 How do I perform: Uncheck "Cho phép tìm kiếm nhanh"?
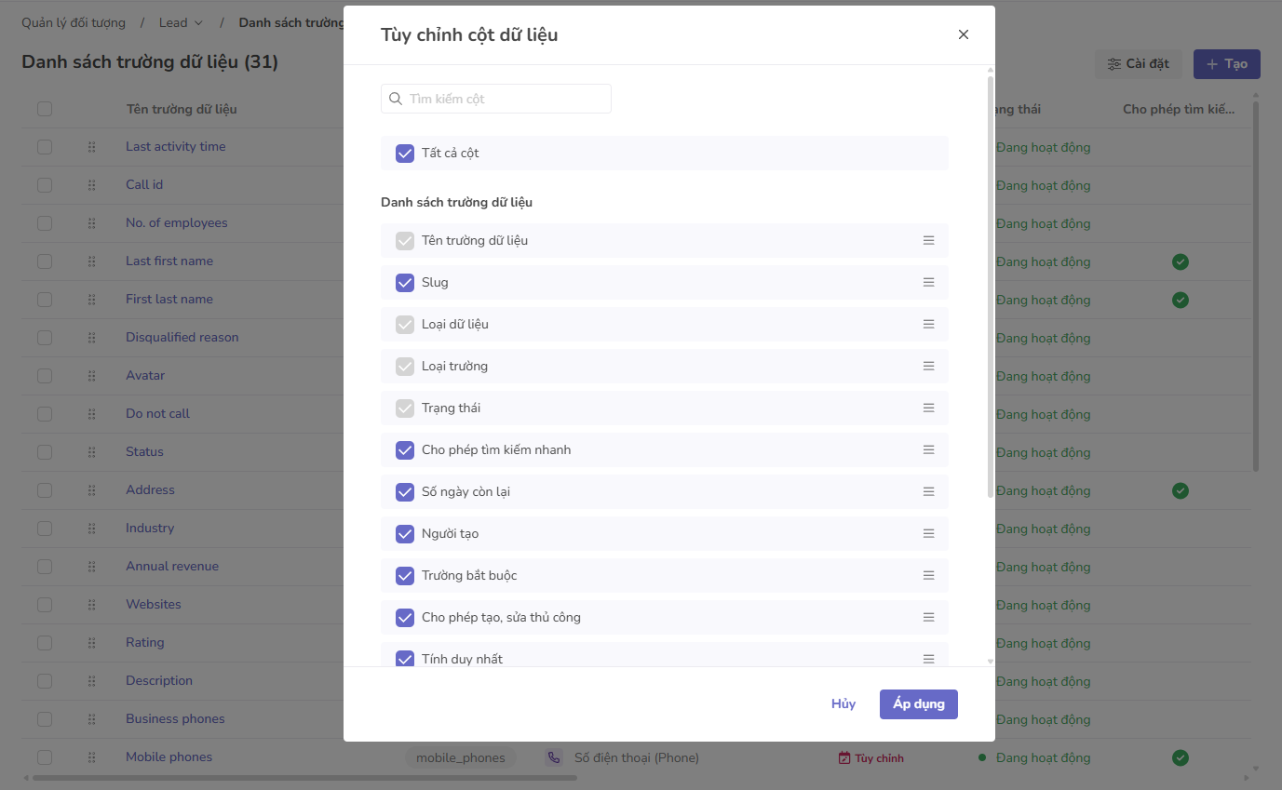point(404,449)
